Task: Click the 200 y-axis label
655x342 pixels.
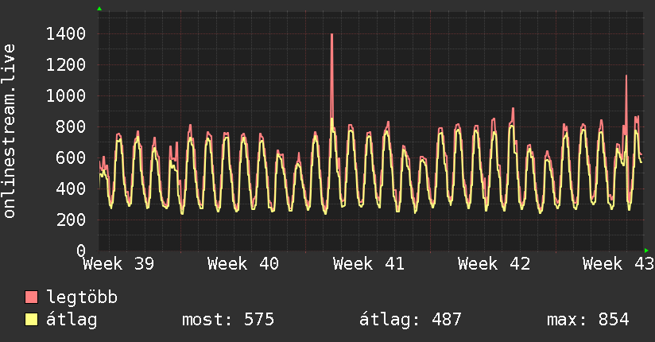Action: (71, 220)
